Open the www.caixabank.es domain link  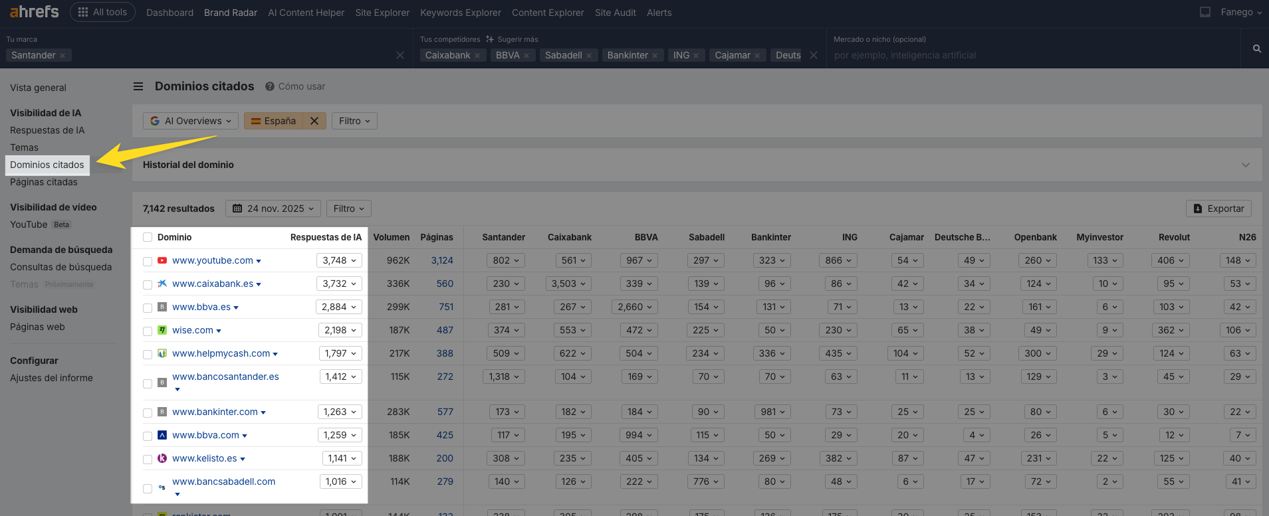[x=213, y=284]
